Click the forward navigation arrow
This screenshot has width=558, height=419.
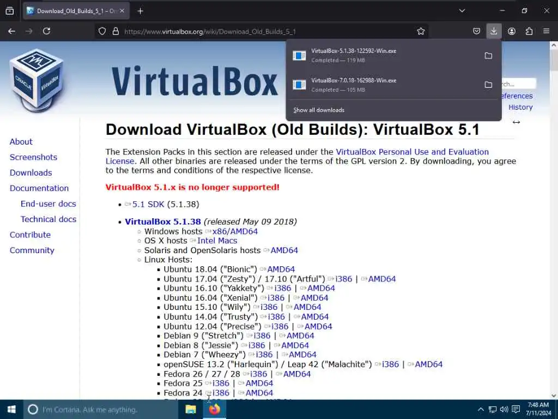(x=29, y=31)
